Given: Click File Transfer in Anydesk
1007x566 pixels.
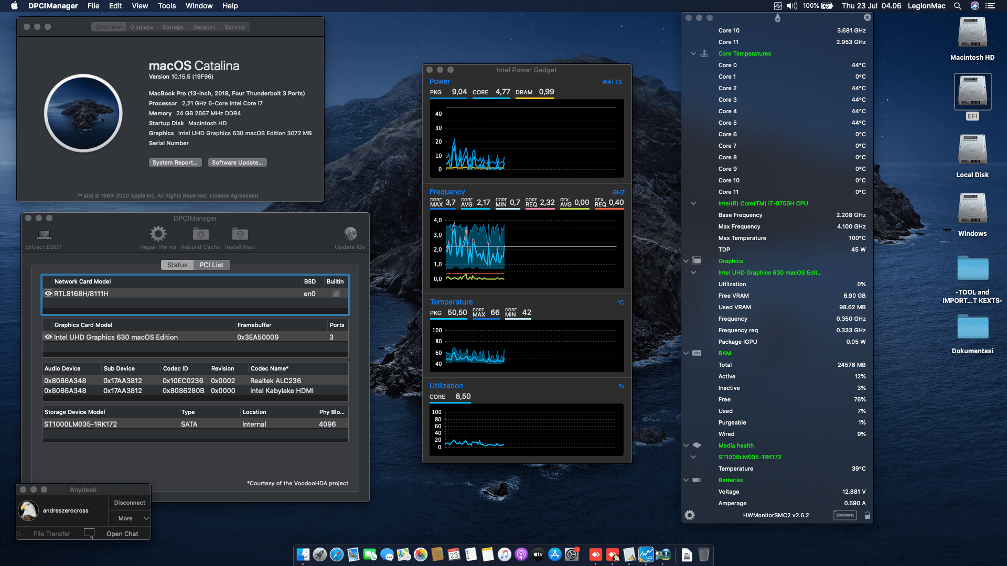Looking at the screenshot, I should click(52, 534).
